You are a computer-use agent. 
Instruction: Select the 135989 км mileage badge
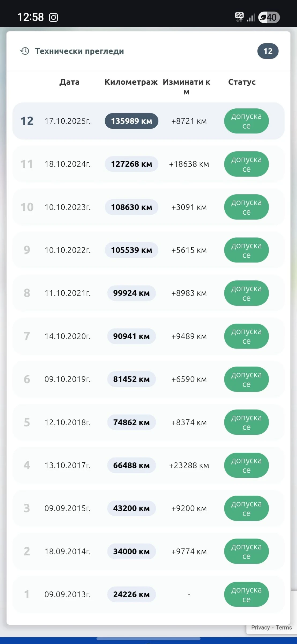[131, 121]
